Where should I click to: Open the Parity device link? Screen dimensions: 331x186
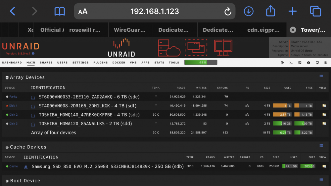point(13,97)
